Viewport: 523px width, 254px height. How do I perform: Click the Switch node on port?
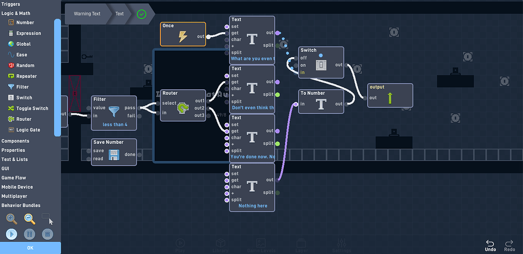pos(296,66)
